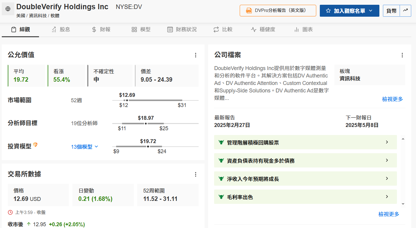
Task: Click bull icon on 管理階層積極回購股票
Action: point(221,142)
